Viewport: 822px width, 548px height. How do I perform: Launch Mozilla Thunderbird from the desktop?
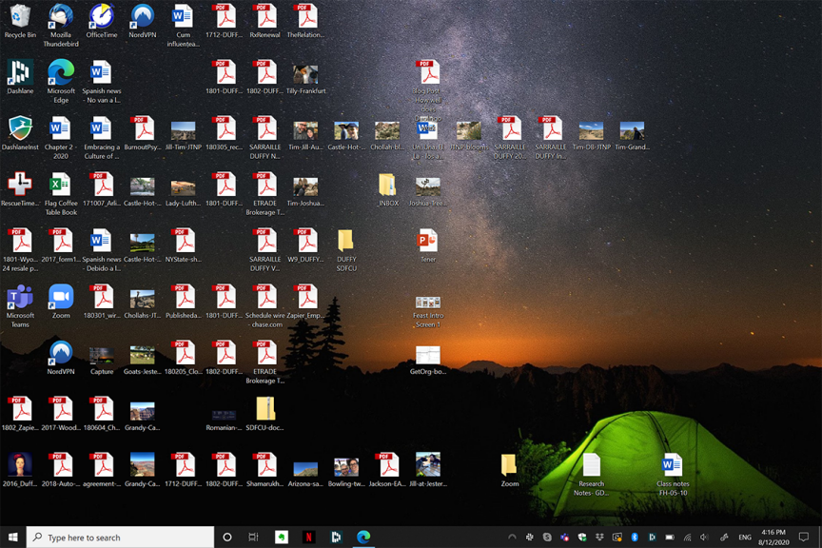point(61,17)
